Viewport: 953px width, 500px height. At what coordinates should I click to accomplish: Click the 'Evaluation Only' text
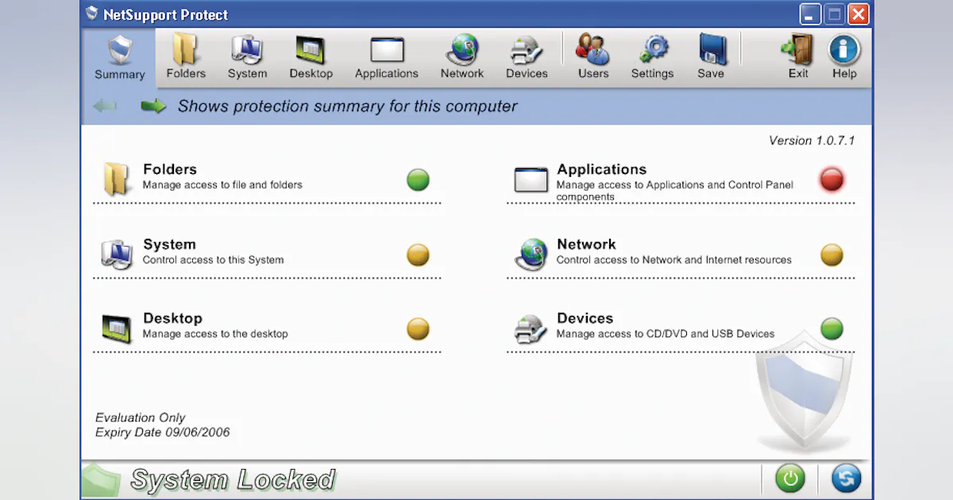click(141, 417)
